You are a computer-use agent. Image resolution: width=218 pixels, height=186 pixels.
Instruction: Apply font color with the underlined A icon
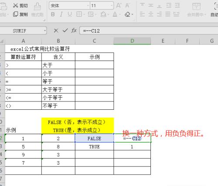[x=115, y=14]
